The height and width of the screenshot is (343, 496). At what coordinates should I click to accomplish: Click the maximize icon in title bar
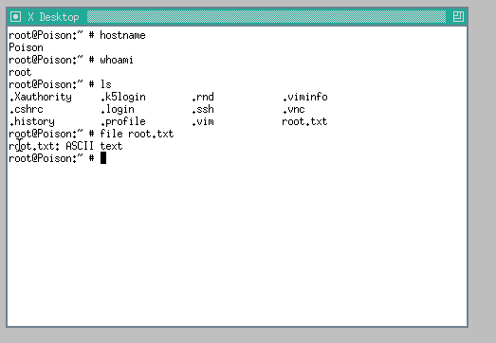(x=458, y=16)
